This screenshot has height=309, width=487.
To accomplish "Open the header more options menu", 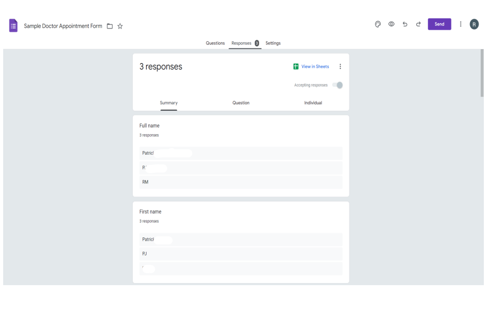I will (x=460, y=24).
